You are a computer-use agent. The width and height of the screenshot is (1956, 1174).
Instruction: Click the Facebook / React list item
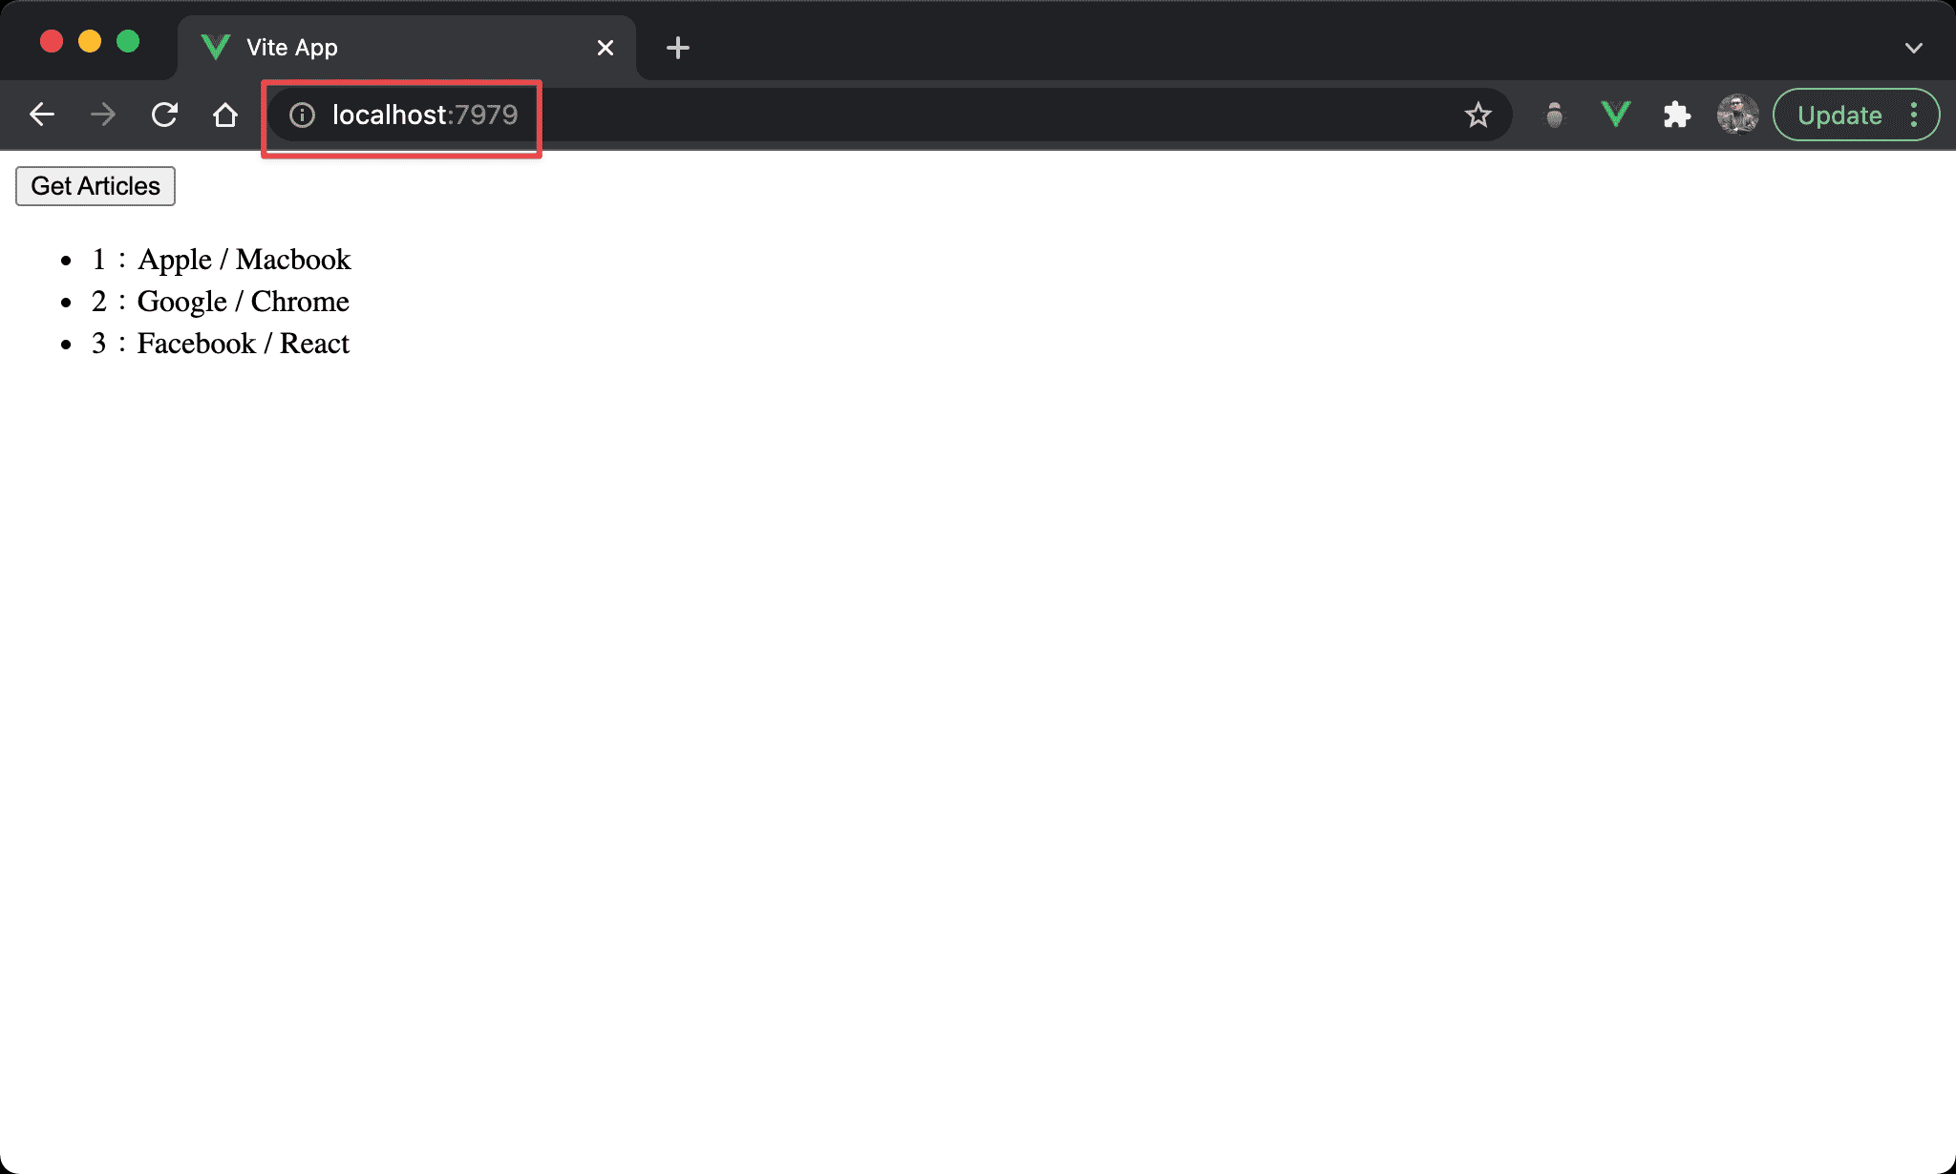(x=223, y=344)
